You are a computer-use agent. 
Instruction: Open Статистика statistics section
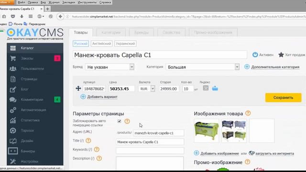pyautogui.click(x=35, y=120)
